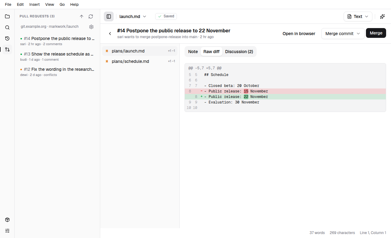Open the Text mode dropdown
The height and width of the screenshot is (238, 391).
point(358,16)
